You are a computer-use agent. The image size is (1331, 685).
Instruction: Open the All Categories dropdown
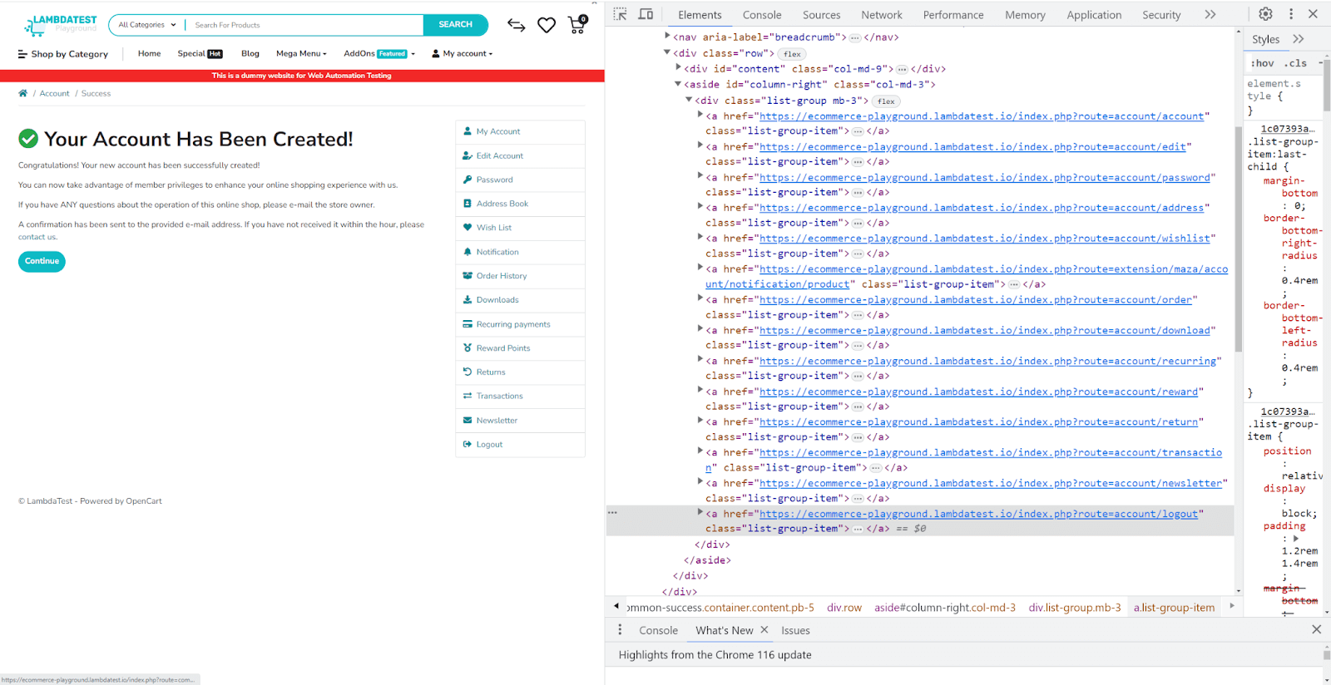(x=147, y=25)
